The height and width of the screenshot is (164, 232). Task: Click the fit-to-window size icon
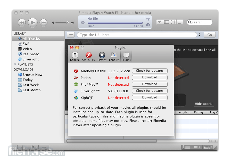click(166, 22)
